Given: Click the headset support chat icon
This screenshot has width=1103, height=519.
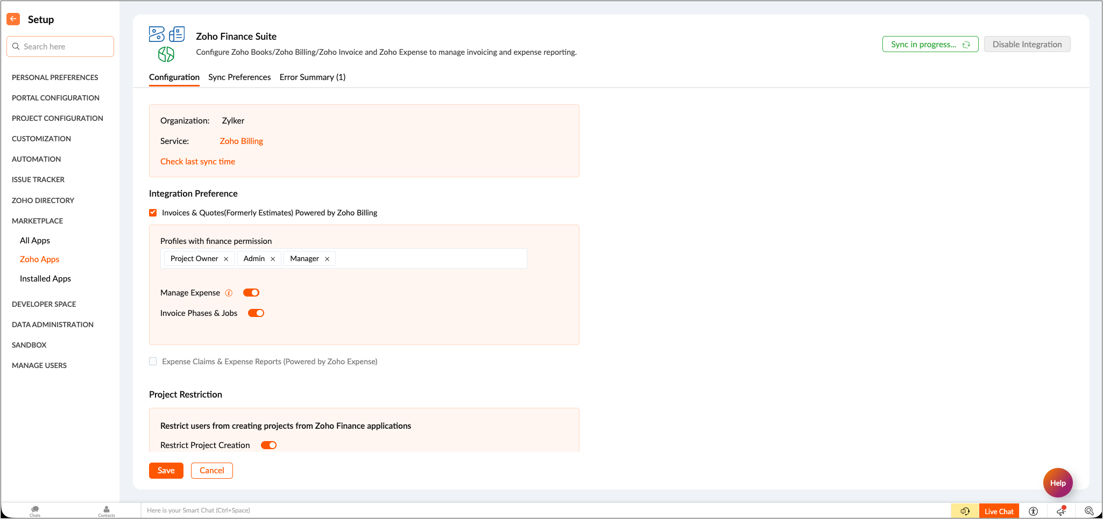Looking at the screenshot, I should tap(965, 511).
